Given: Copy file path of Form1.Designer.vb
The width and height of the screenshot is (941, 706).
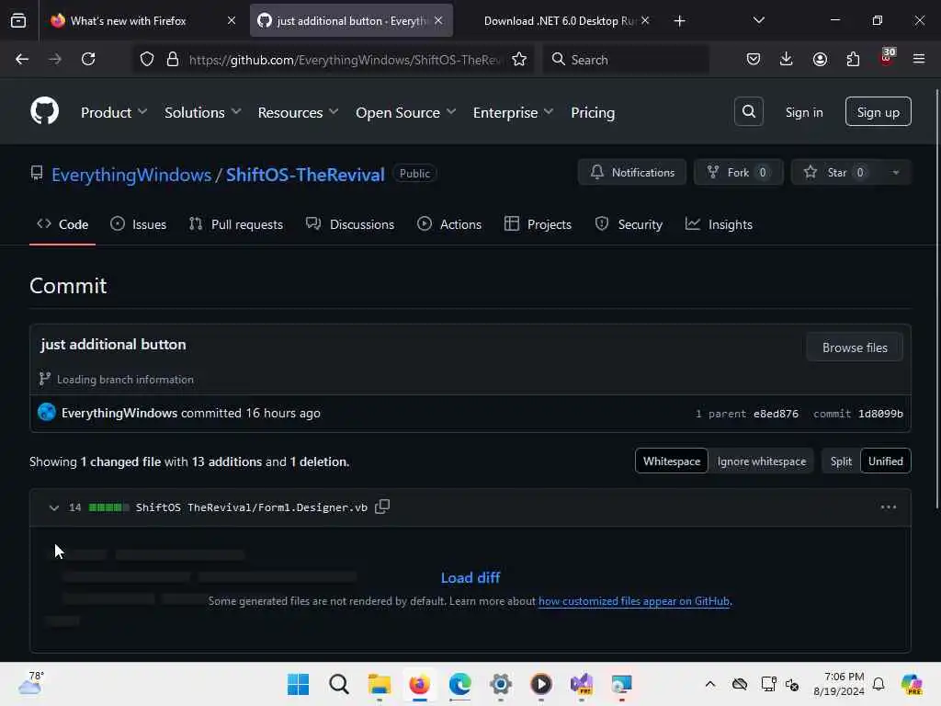Looking at the screenshot, I should click(382, 507).
